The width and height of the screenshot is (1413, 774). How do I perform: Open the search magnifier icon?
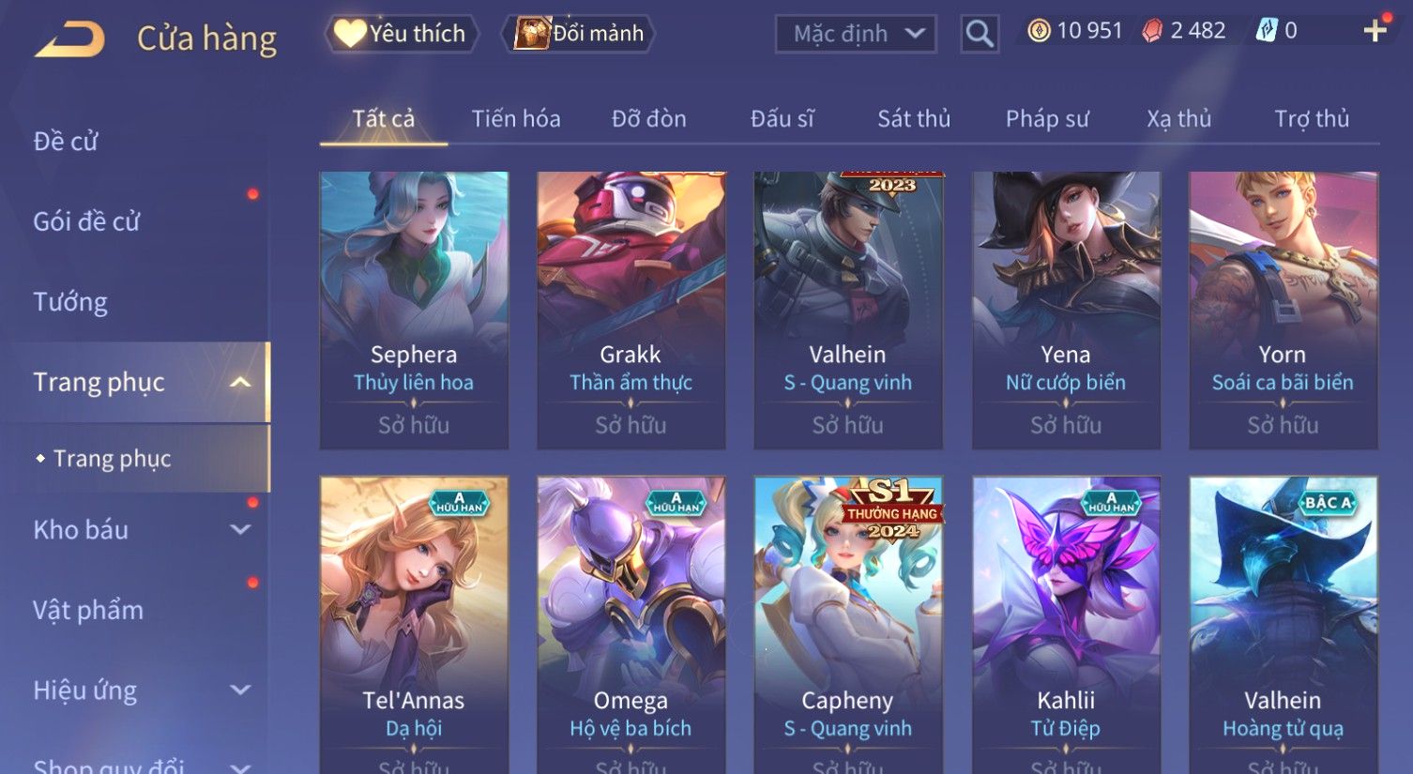[x=980, y=35]
